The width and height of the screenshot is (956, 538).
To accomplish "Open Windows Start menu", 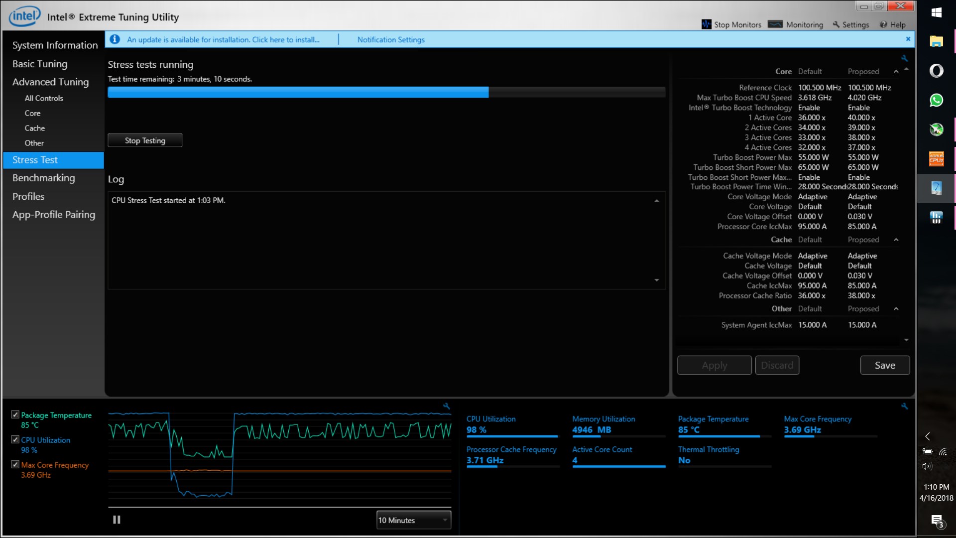I will [936, 12].
